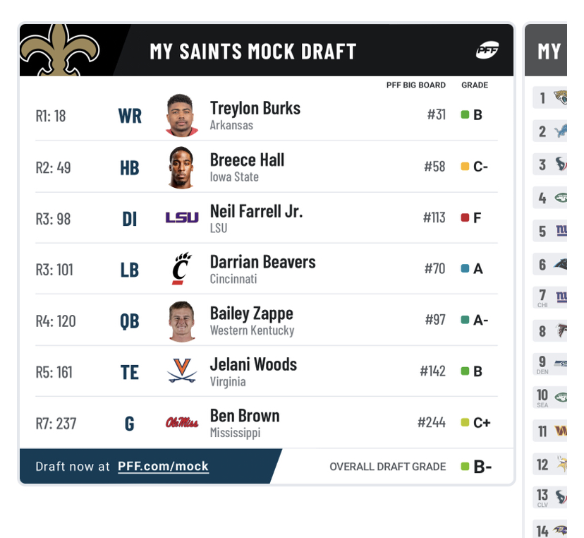
Task: Click the overall draft grade B- indicator
Action: (476, 467)
